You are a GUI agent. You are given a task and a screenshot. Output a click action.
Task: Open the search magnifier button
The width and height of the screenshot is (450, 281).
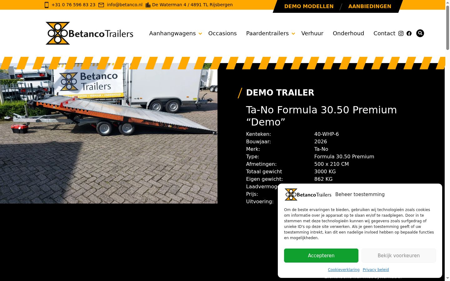coord(420,33)
